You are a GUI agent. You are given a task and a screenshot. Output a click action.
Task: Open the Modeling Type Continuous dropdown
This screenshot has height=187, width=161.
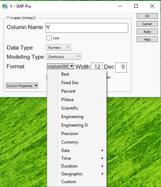tap(64, 57)
